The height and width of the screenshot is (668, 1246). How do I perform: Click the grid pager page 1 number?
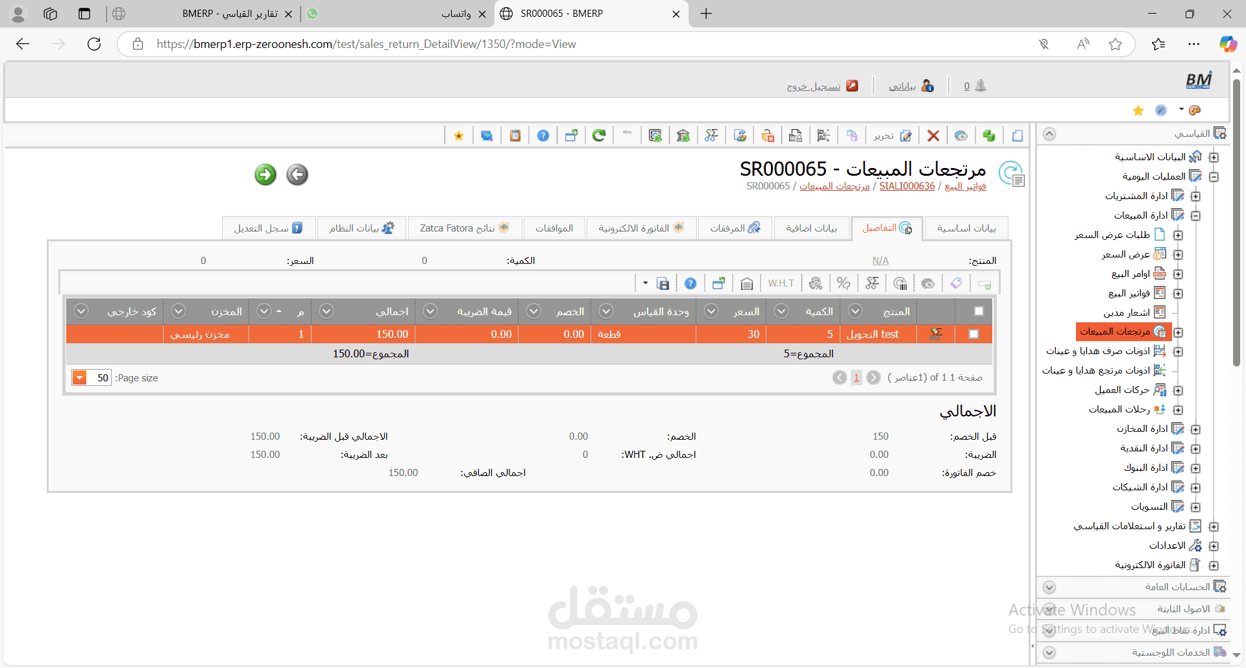856,377
